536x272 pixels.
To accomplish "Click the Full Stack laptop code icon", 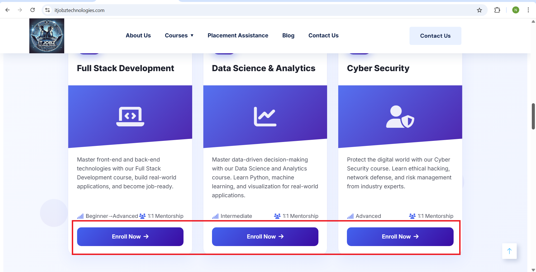I will (x=130, y=116).
